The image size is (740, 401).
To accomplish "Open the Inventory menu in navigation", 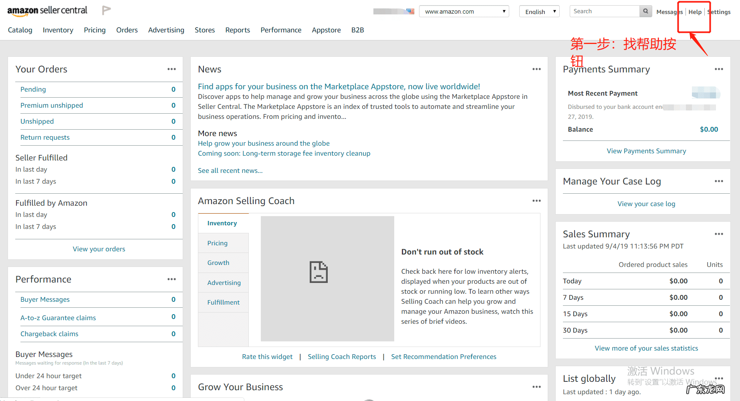I will [x=58, y=30].
